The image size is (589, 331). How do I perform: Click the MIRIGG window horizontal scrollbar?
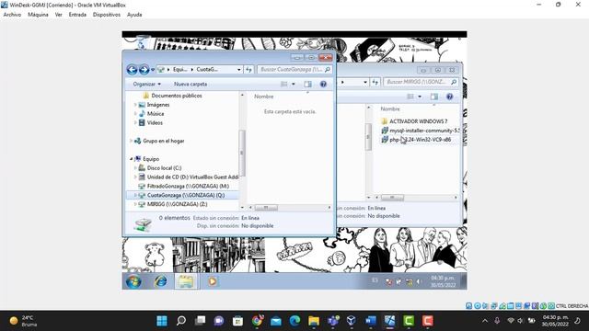392,198
